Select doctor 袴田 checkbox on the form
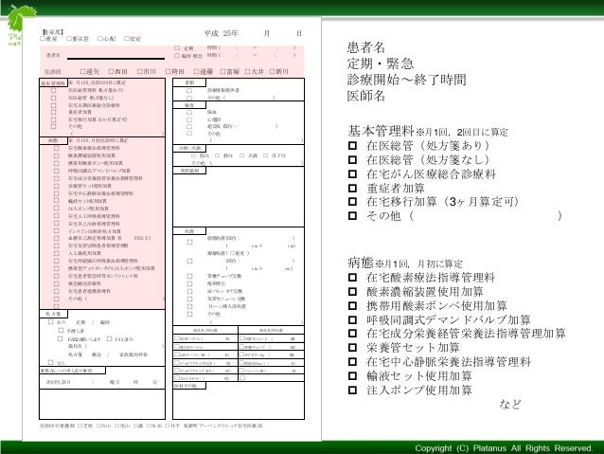 168,71
